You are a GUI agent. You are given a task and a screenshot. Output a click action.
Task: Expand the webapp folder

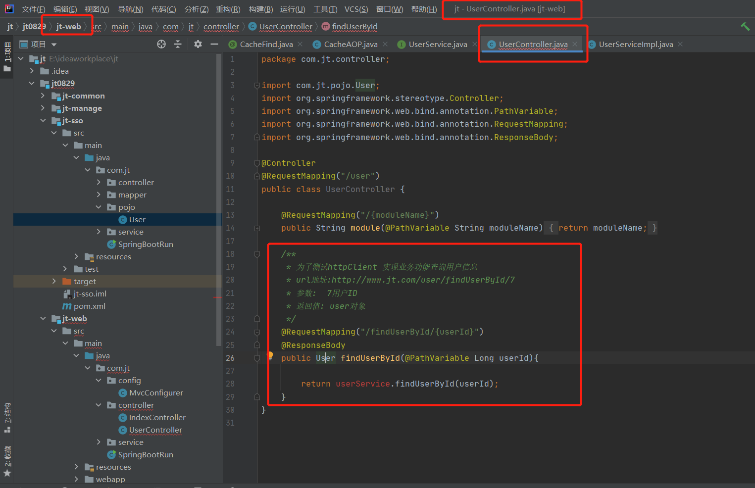click(x=76, y=479)
